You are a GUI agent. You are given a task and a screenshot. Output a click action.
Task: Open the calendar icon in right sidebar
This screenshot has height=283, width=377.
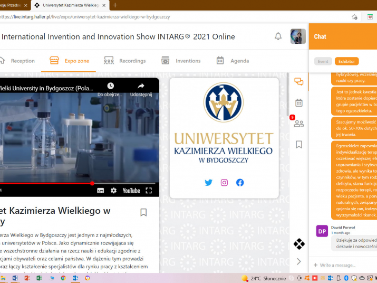[x=299, y=102]
